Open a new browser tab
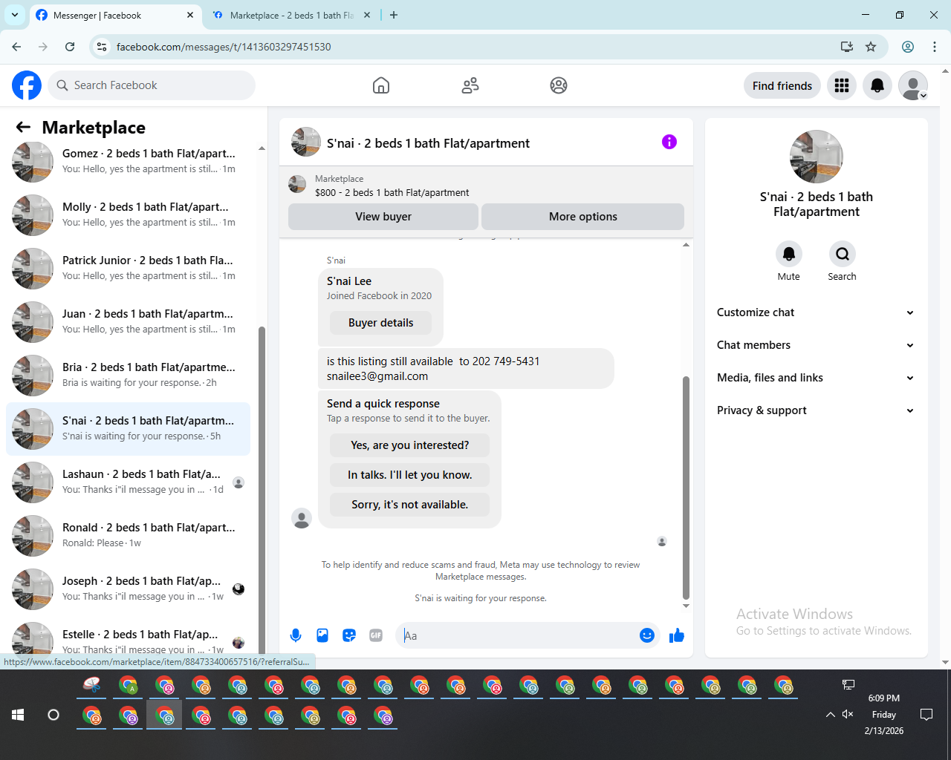This screenshot has width=951, height=760. pyautogui.click(x=394, y=15)
